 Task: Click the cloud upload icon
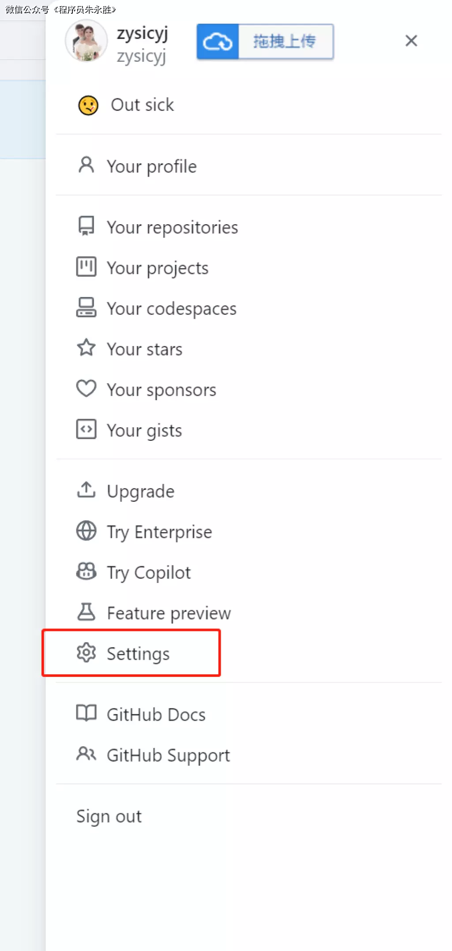[217, 42]
